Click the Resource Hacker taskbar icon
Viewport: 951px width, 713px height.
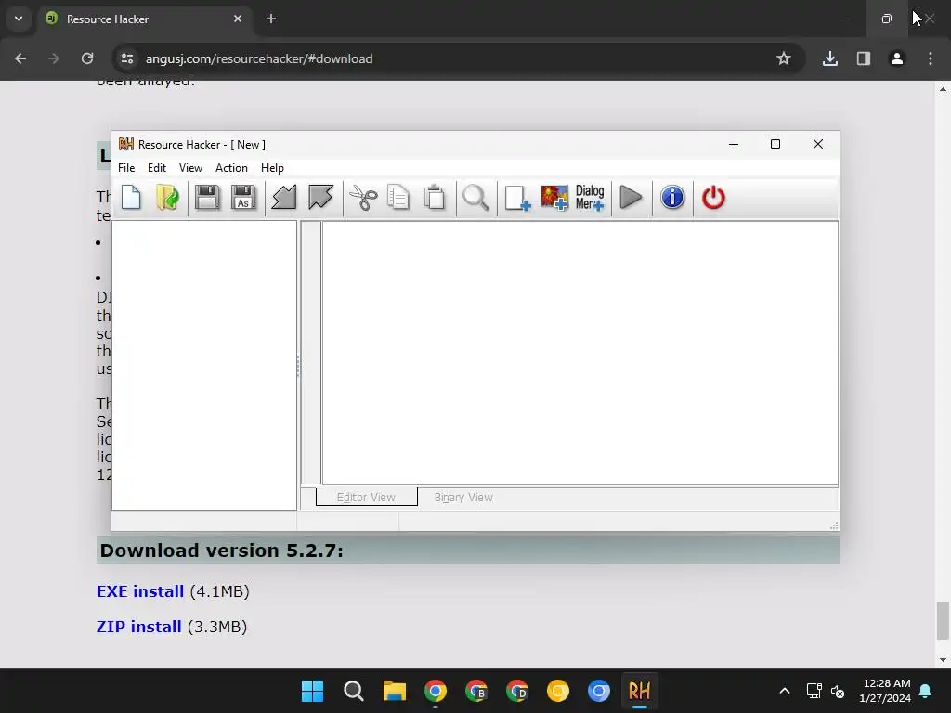[x=639, y=691]
